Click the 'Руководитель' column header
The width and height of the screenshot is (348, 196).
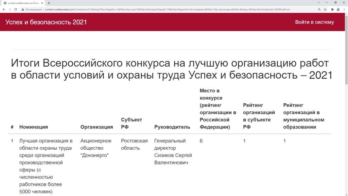point(172,127)
